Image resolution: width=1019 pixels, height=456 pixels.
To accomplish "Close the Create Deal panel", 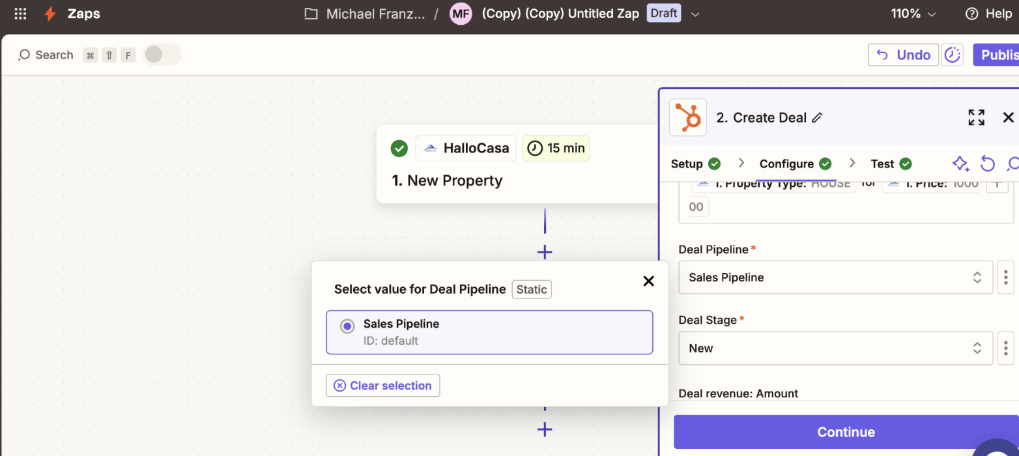I will click(1008, 117).
